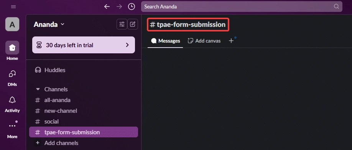The height and width of the screenshot is (150, 352).
Task: Select the Add canvas tab
Action: pos(204,41)
